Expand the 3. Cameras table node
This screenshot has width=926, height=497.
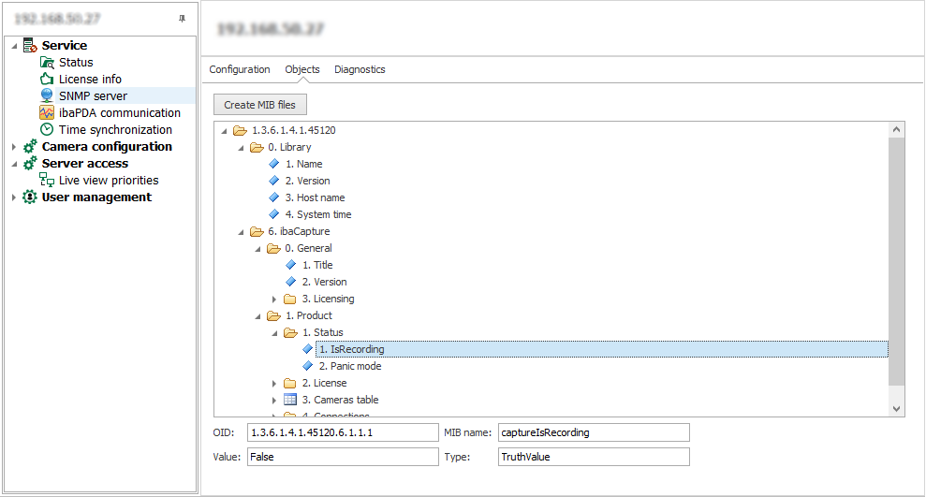(274, 401)
